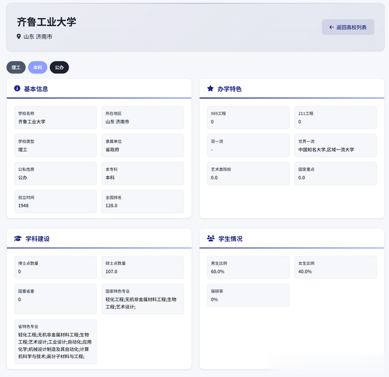Click the 办学特色 section heading
Viewport: 389px width, 377px height.
(x=230, y=89)
